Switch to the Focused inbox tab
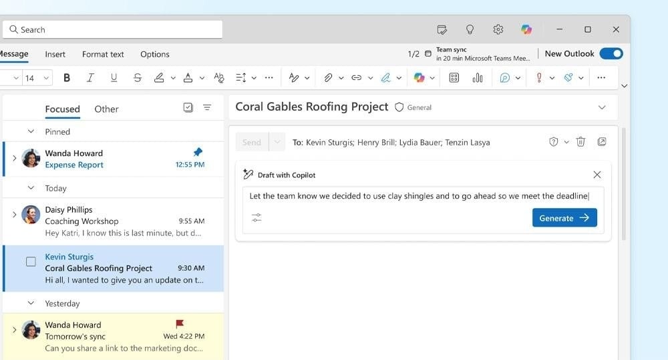This screenshot has width=668, height=360. click(62, 109)
